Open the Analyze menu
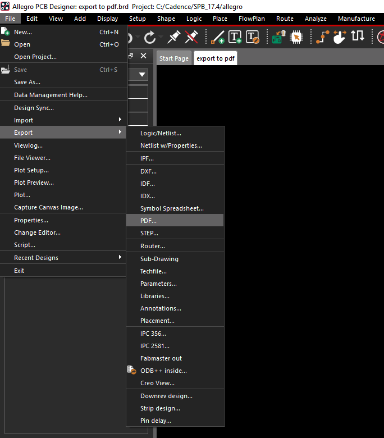Viewport: 384px width, 438px height. pos(316,19)
